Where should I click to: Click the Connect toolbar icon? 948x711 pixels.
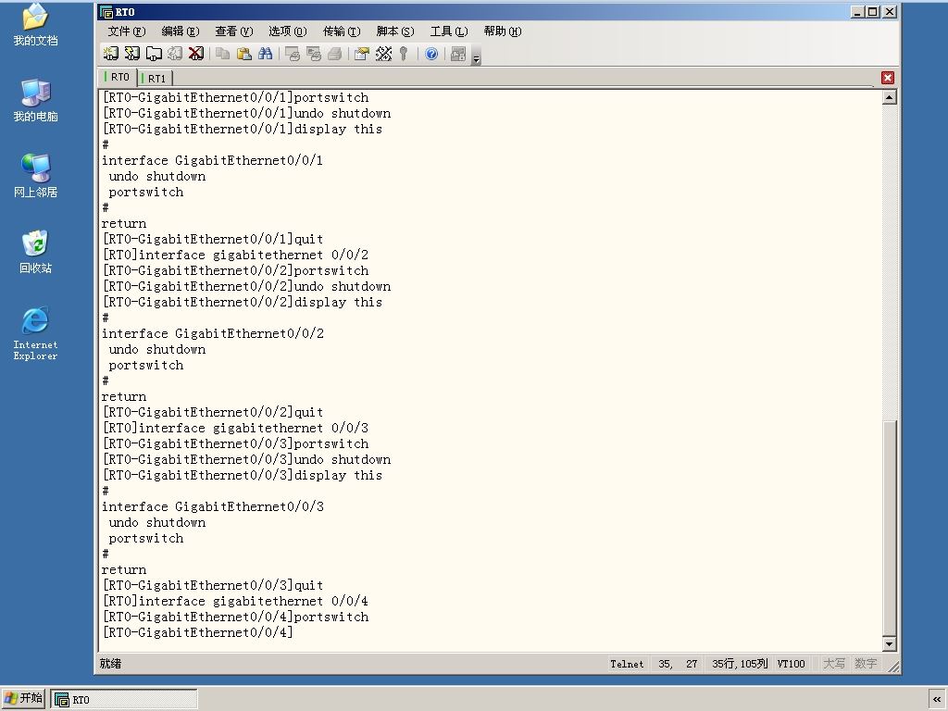tap(111, 54)
